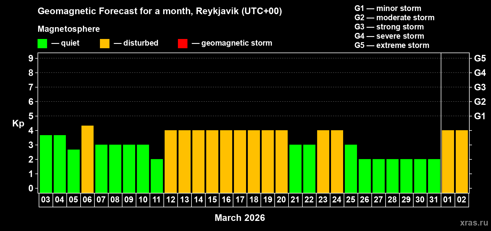
Task: Click the date label 02 on the axis
Action: (x=462, y=200)
